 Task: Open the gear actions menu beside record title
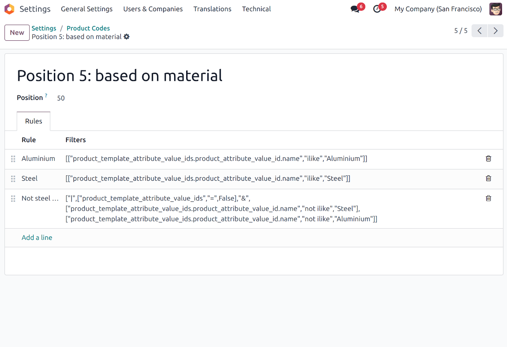coord(127,37)
